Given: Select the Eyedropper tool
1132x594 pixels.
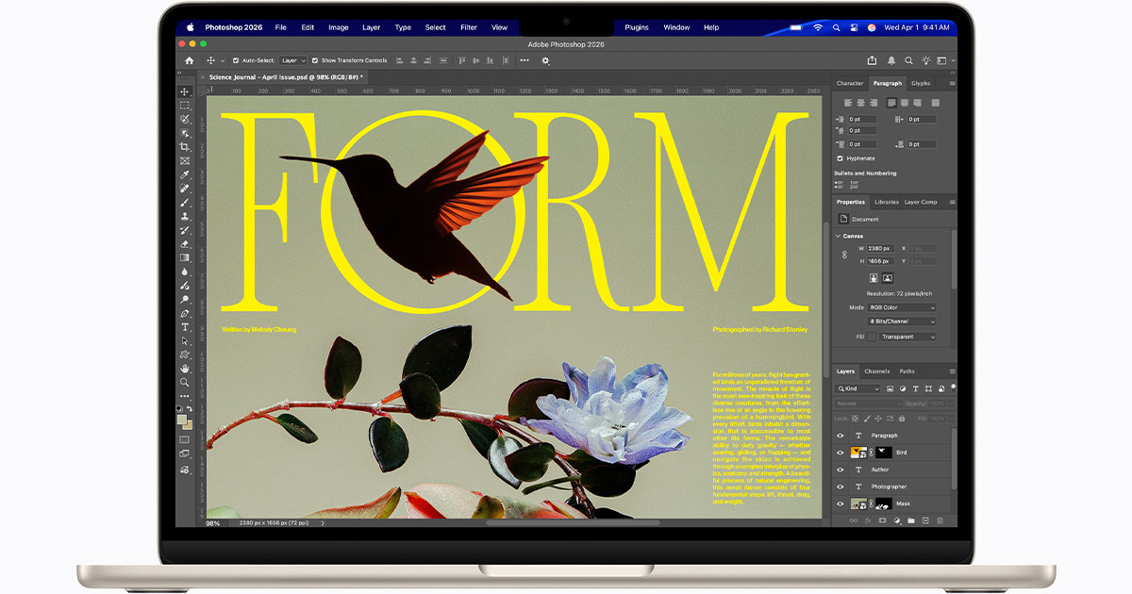Looking at the screenshot, I should point(185,174).
